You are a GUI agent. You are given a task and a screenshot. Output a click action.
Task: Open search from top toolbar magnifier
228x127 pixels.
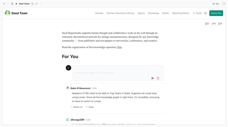[12, 4]
